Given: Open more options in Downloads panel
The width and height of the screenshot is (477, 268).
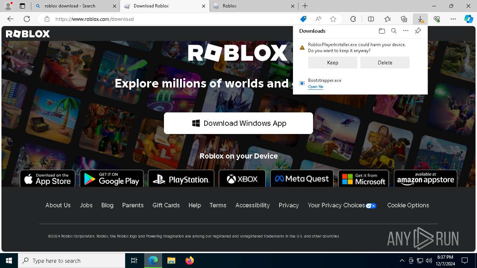Looking at the screenshot, I should [x=406, y=31].
